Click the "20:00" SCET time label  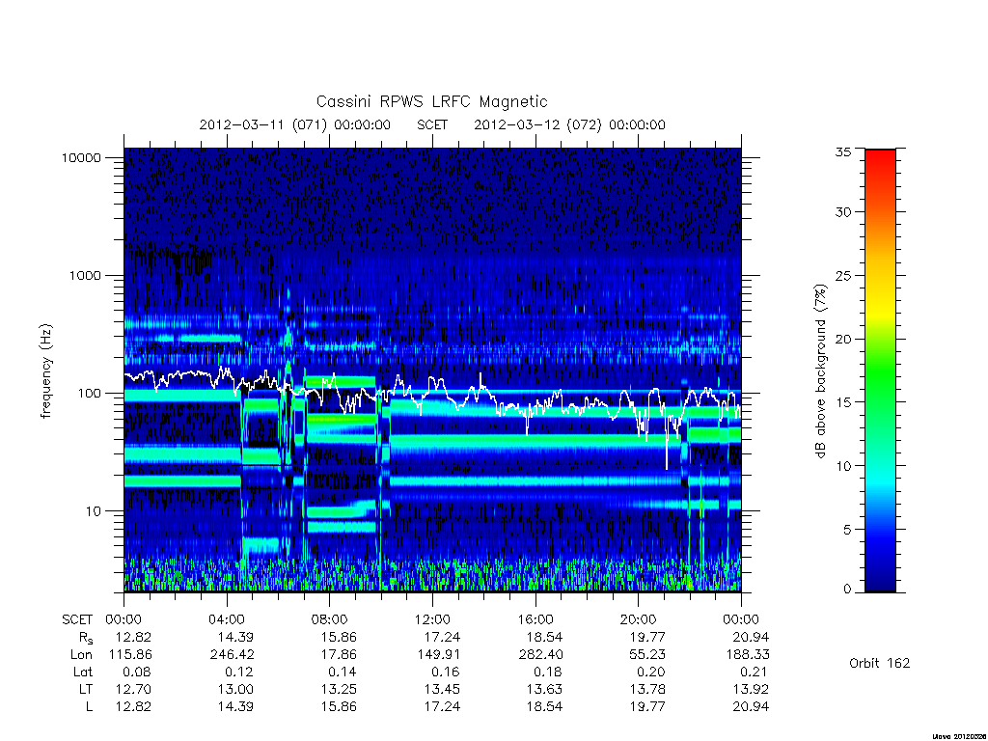pyautogui.click(x=638, y=619)
